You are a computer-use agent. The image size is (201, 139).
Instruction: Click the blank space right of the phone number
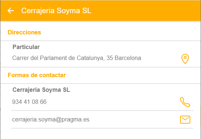[x=113, y=102]
